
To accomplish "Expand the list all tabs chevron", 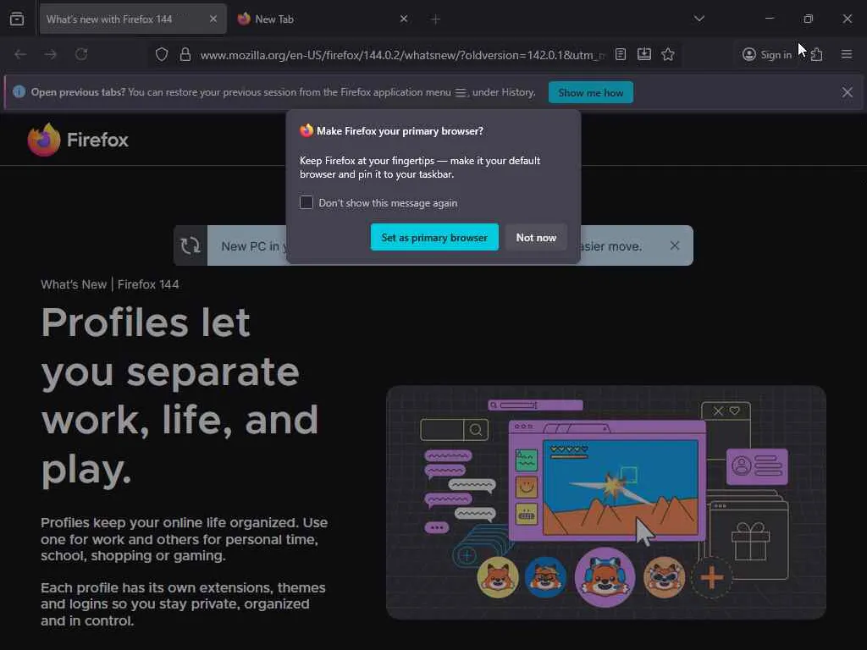I will 699,19.
